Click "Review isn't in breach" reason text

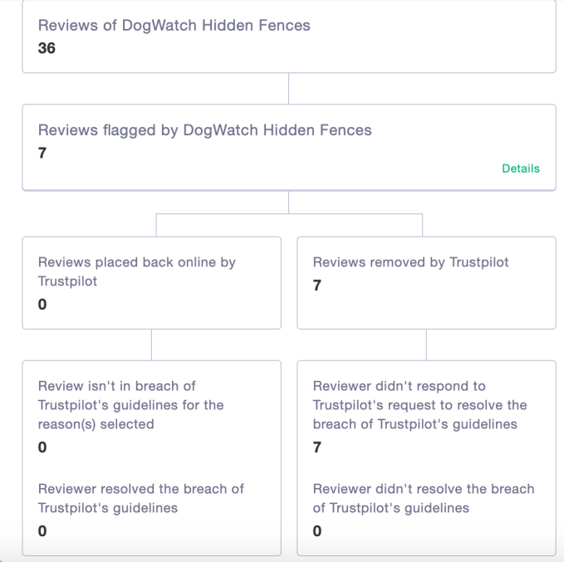click(130, 405)
